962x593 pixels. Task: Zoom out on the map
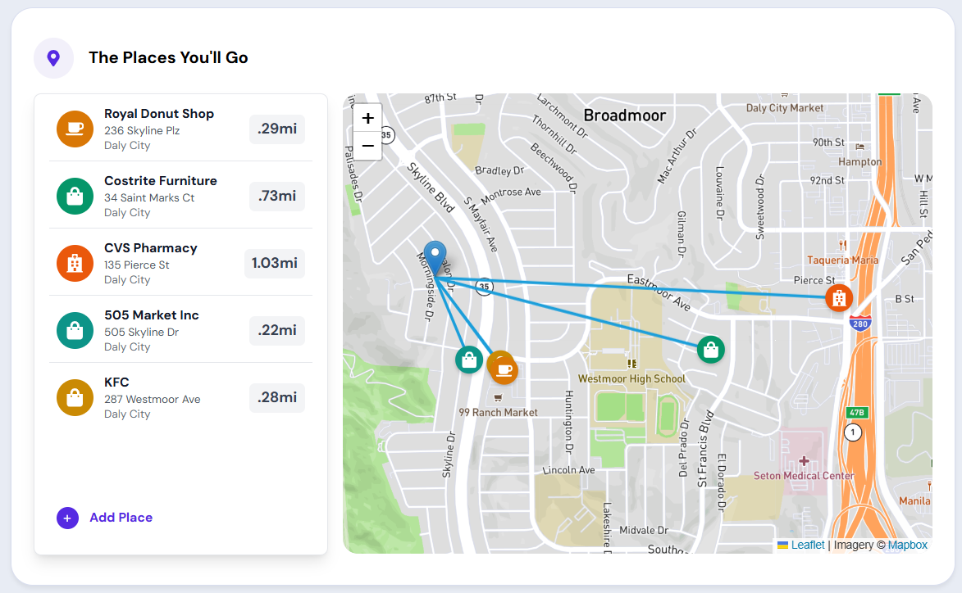(367, 146)
